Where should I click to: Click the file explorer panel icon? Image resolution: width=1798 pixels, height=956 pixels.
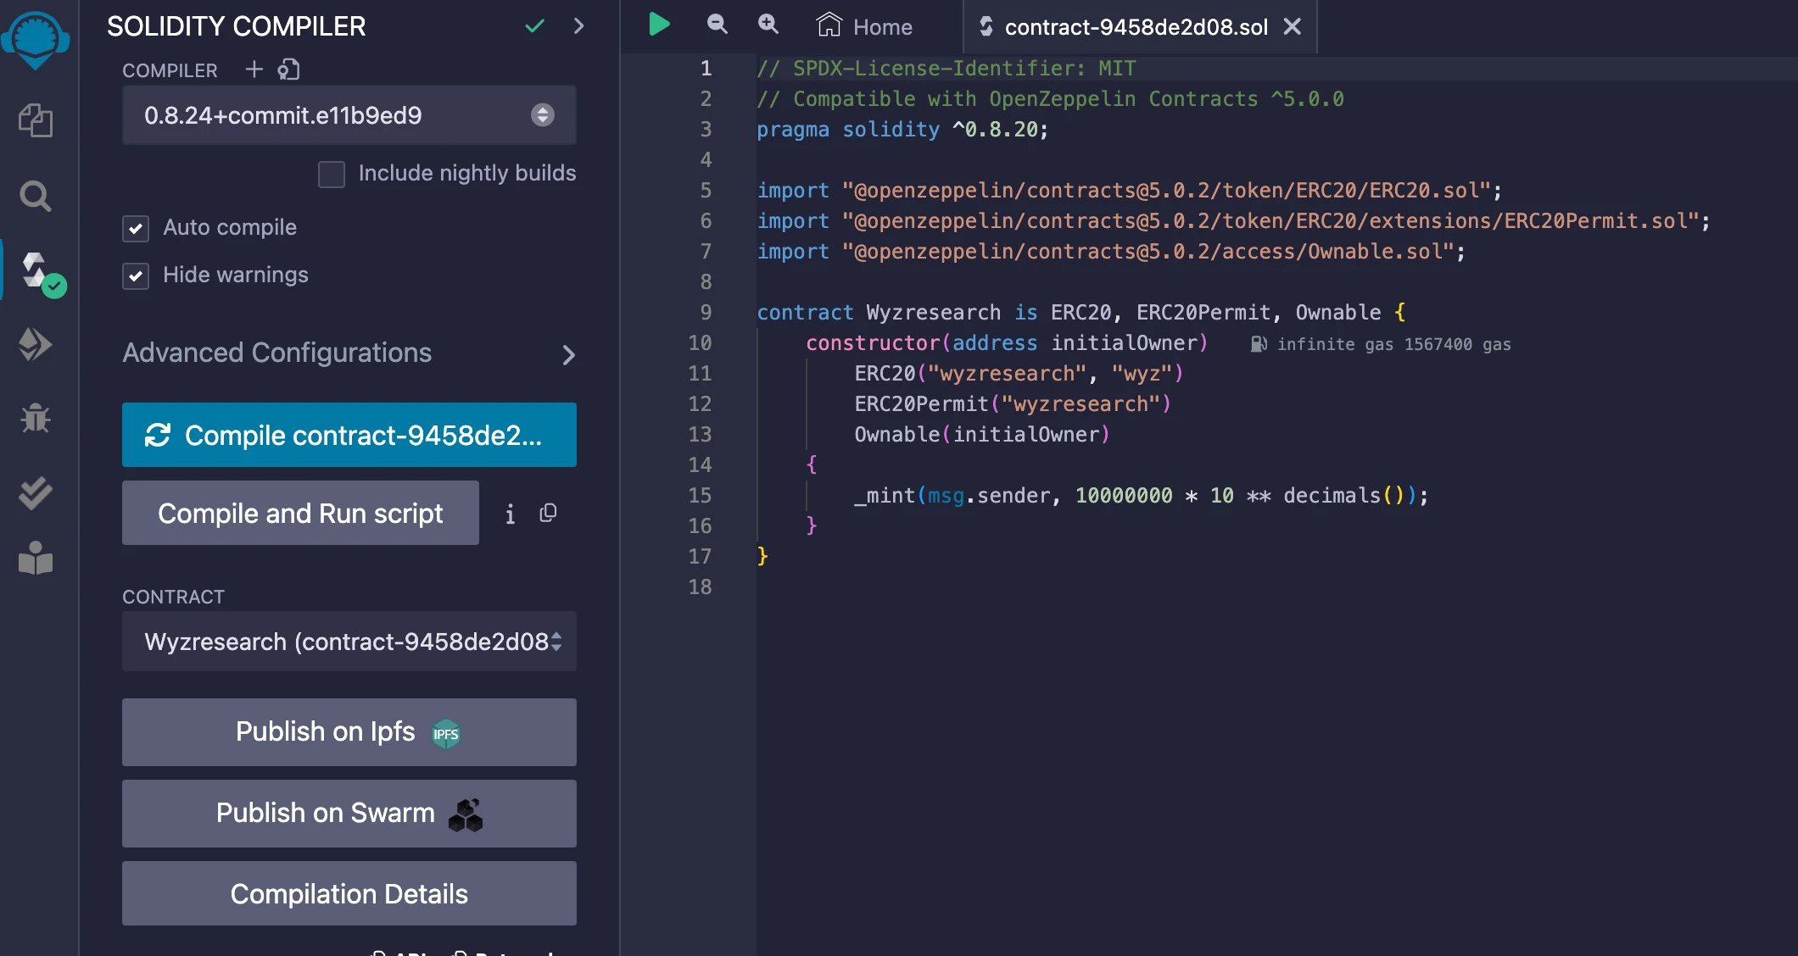pos(35,119)
